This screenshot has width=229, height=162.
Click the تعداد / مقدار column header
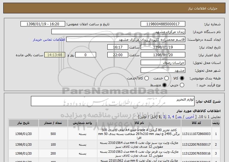(53, 123)
